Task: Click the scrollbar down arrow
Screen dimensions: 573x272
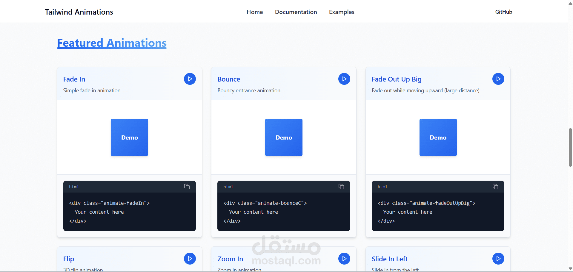Action: coord(570,269)
